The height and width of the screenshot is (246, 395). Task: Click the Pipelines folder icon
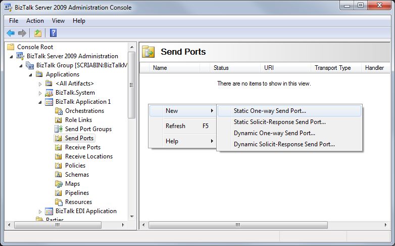click(59, 193)
